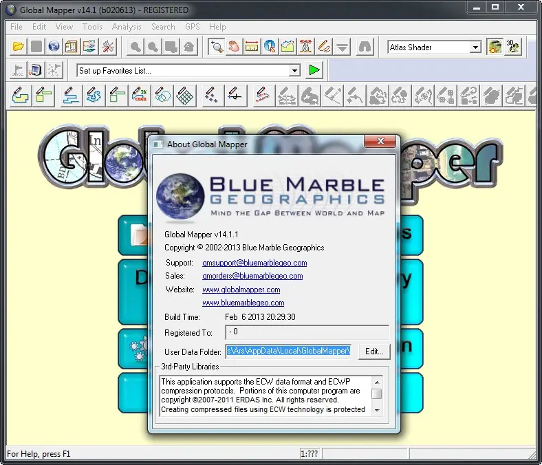Viewport: 542px width, 465px height.
Task: Expand the Set up Favorites List combo
Action: 294,71
